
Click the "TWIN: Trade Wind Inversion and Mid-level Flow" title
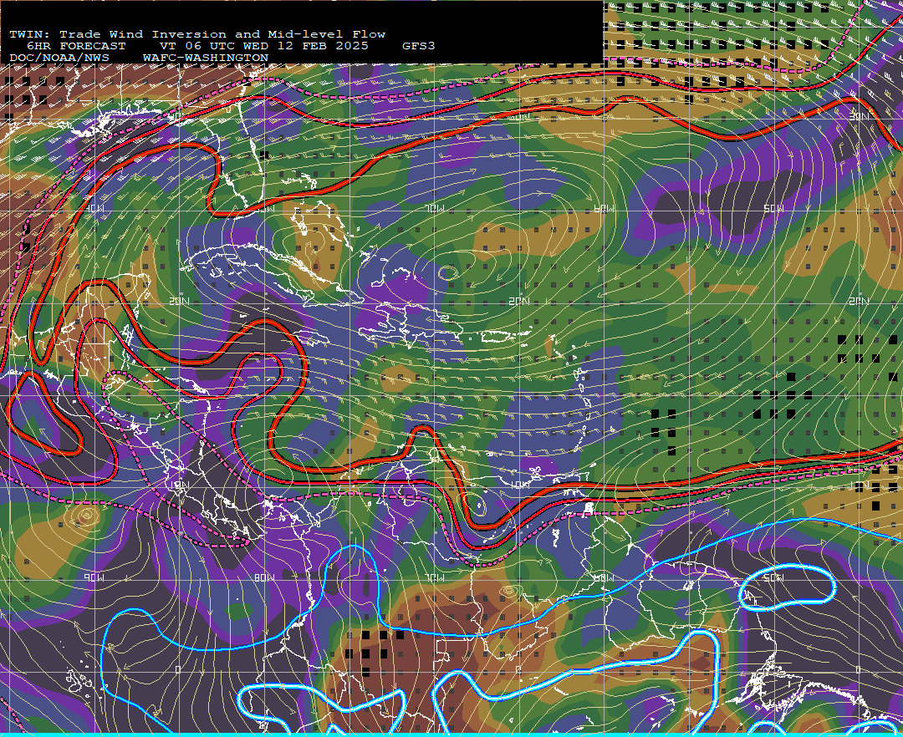click(x=197, y=34)
